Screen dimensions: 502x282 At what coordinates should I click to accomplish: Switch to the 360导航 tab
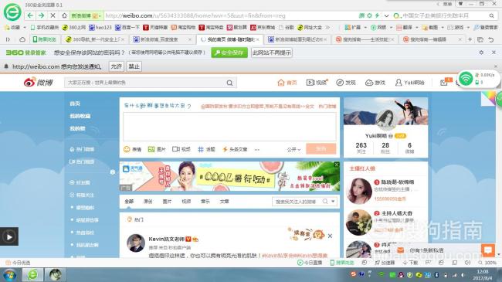coord(95,39)
